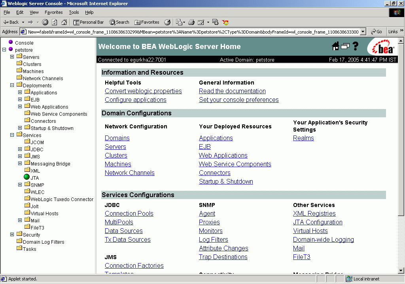This screenshot has width=405, height=284.
Task: Open the View menu
Action: [34, 12]
